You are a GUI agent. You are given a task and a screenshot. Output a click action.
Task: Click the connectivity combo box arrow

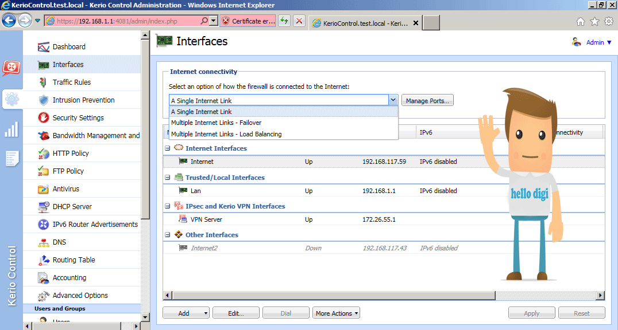point(393,100)
